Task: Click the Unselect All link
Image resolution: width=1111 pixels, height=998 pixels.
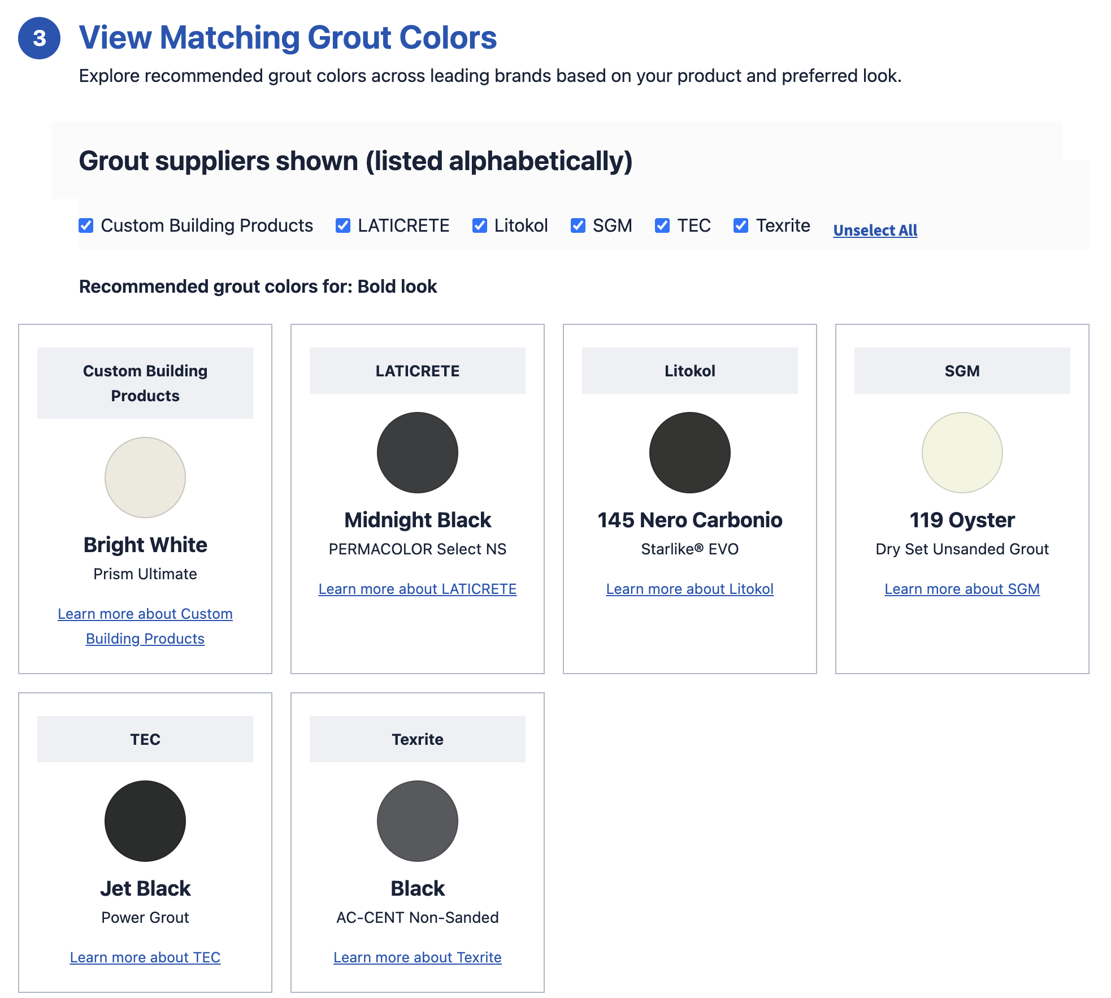Action: pyautogui.click(x=875, y=231)
